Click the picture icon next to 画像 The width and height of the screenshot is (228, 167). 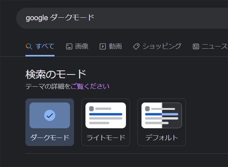[69, 46]
